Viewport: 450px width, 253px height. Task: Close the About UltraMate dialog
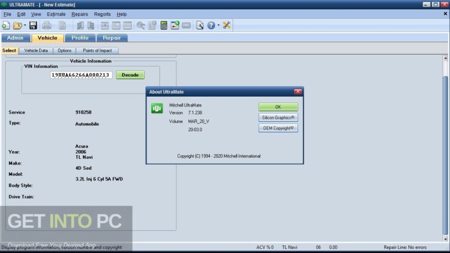(x=298, y=91)
